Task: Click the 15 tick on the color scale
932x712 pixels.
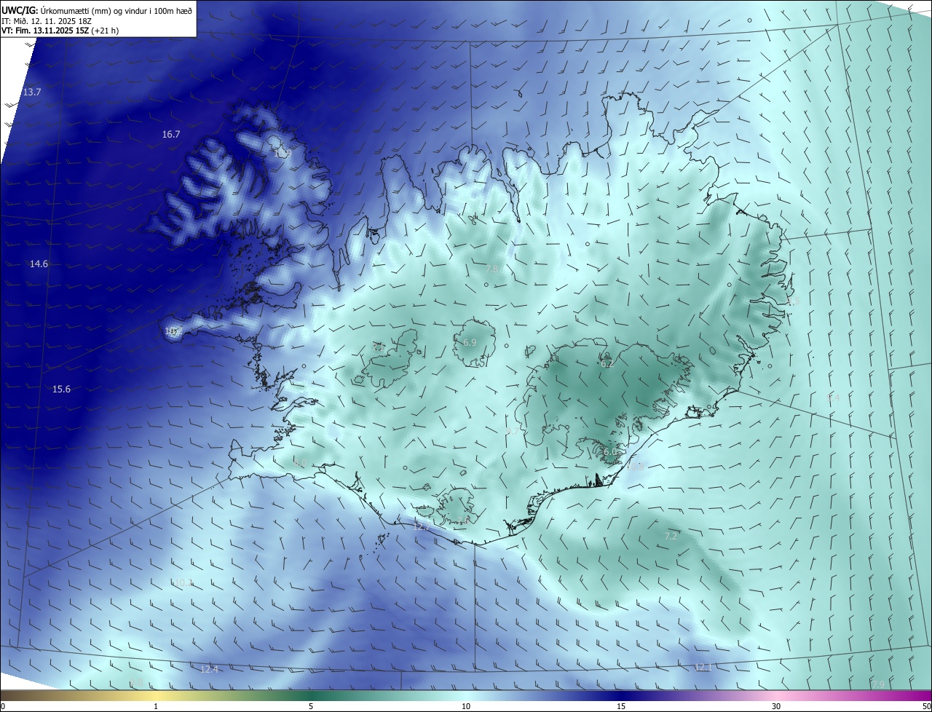Action: click(621, 707)
